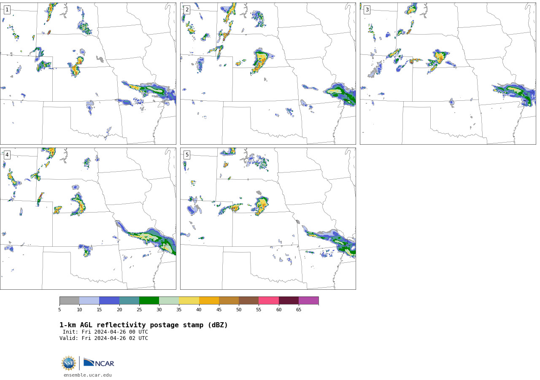
Task: Open ensemble member 1 reflectivity map
Action: point(88,73)
